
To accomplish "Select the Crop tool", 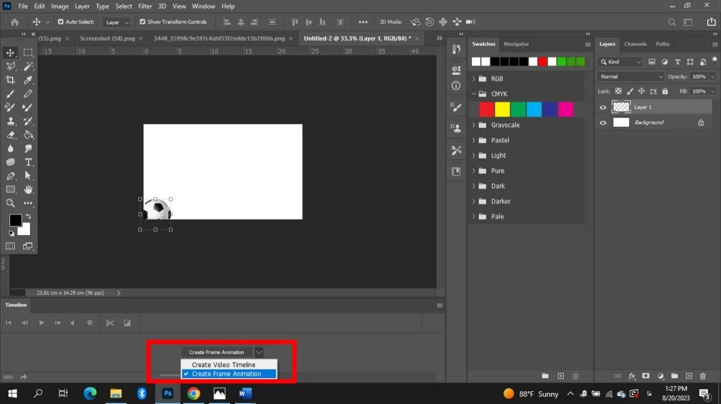I will (x=10, y=80).
